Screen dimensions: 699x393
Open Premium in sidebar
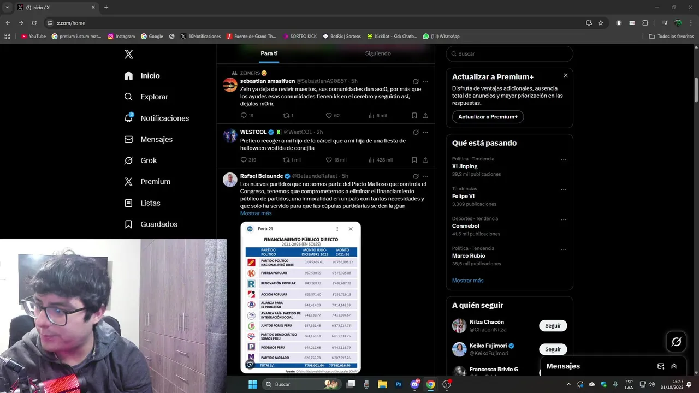pyautogui.click(x=147, y=182)
